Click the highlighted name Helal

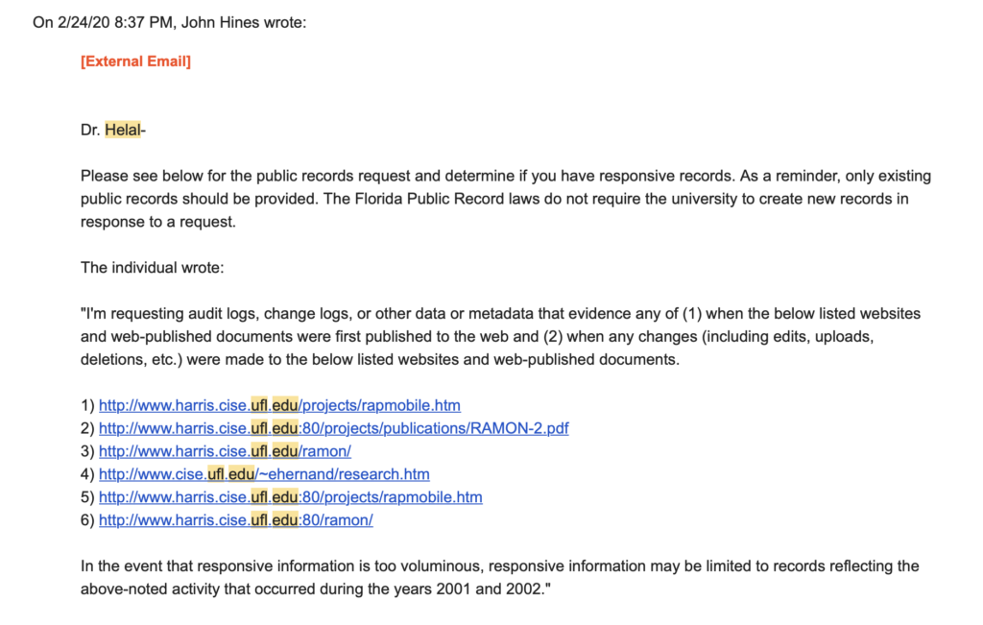click(122, 131)
